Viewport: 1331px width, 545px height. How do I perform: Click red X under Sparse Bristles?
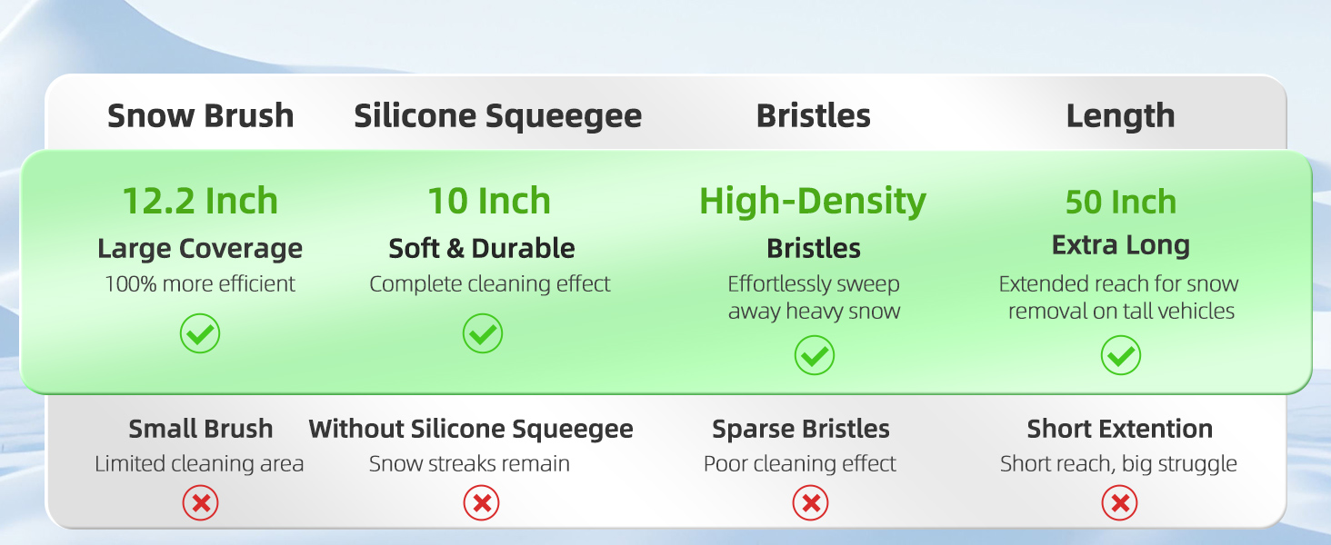[x=810, y=502]
